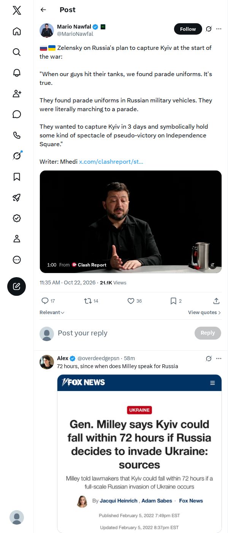Open the Verified badge sidebar icon
The image size is (228, 533).
pyautogui.click(x=17, y=218)
